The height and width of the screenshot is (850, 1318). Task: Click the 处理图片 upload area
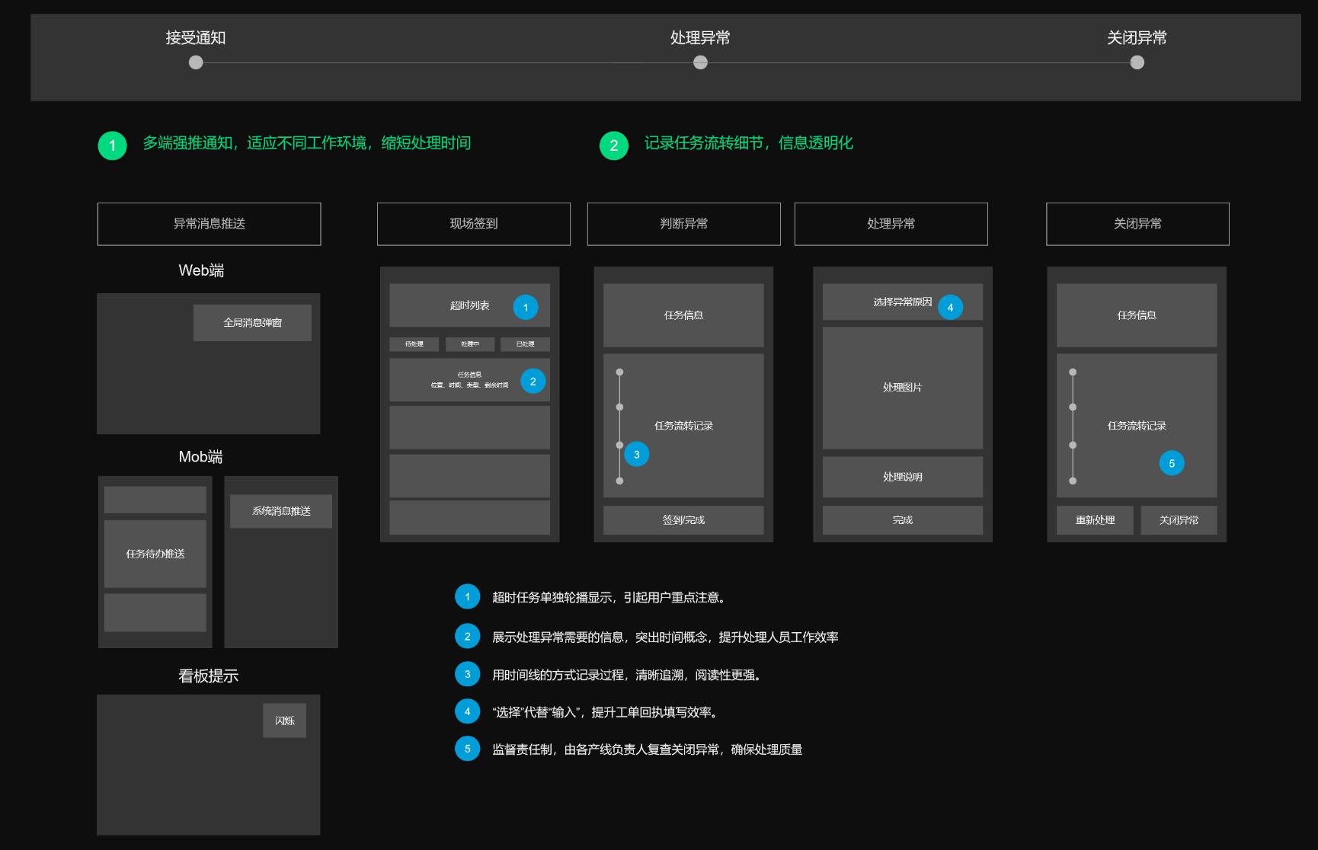(x=903, y=388)
